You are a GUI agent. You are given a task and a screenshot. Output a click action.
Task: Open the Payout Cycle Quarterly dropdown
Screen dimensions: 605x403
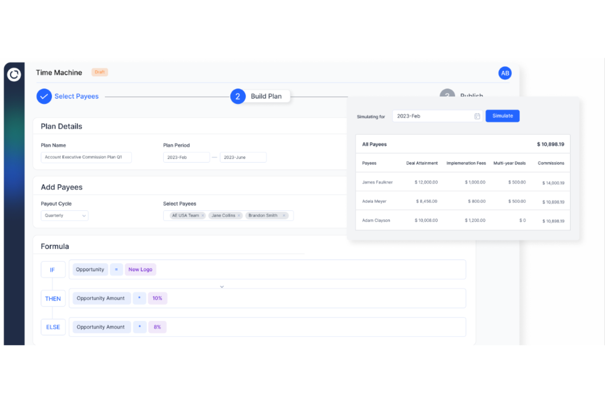coord(64,215)
